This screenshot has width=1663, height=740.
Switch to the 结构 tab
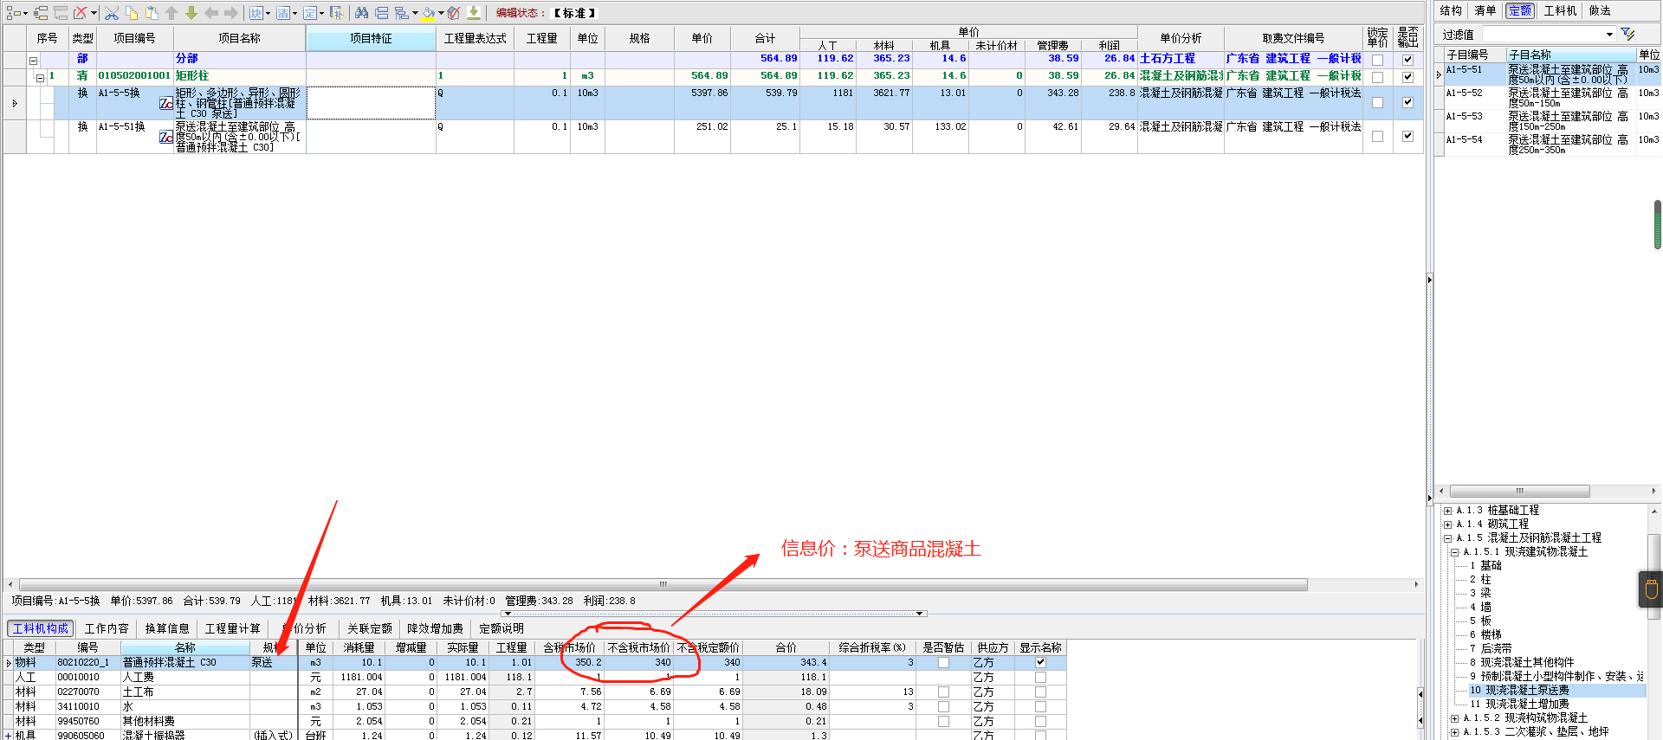click(x=1451, y=10)
